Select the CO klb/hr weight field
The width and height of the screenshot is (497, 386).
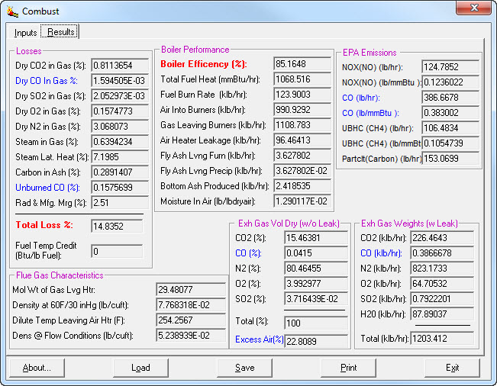[442, 253]
